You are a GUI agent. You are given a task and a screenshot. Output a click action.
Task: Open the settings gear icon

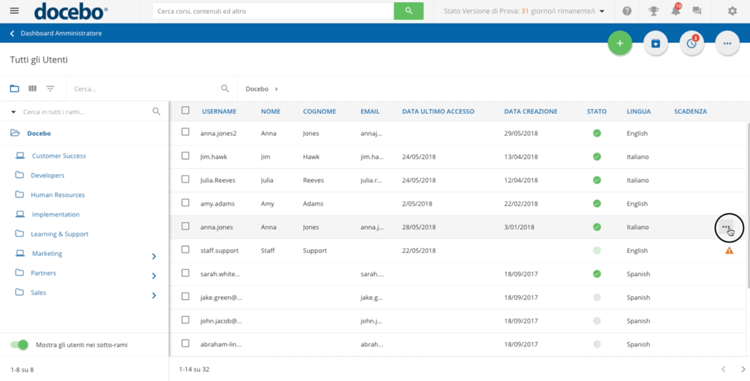(x=732, y=11)
